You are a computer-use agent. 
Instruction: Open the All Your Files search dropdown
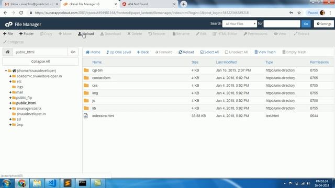click(240, 23)
